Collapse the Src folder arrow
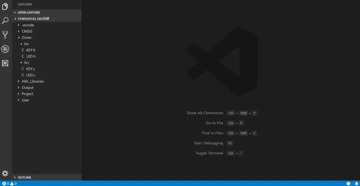The height and width of the screenshot is (186, 360). (21, 62)
